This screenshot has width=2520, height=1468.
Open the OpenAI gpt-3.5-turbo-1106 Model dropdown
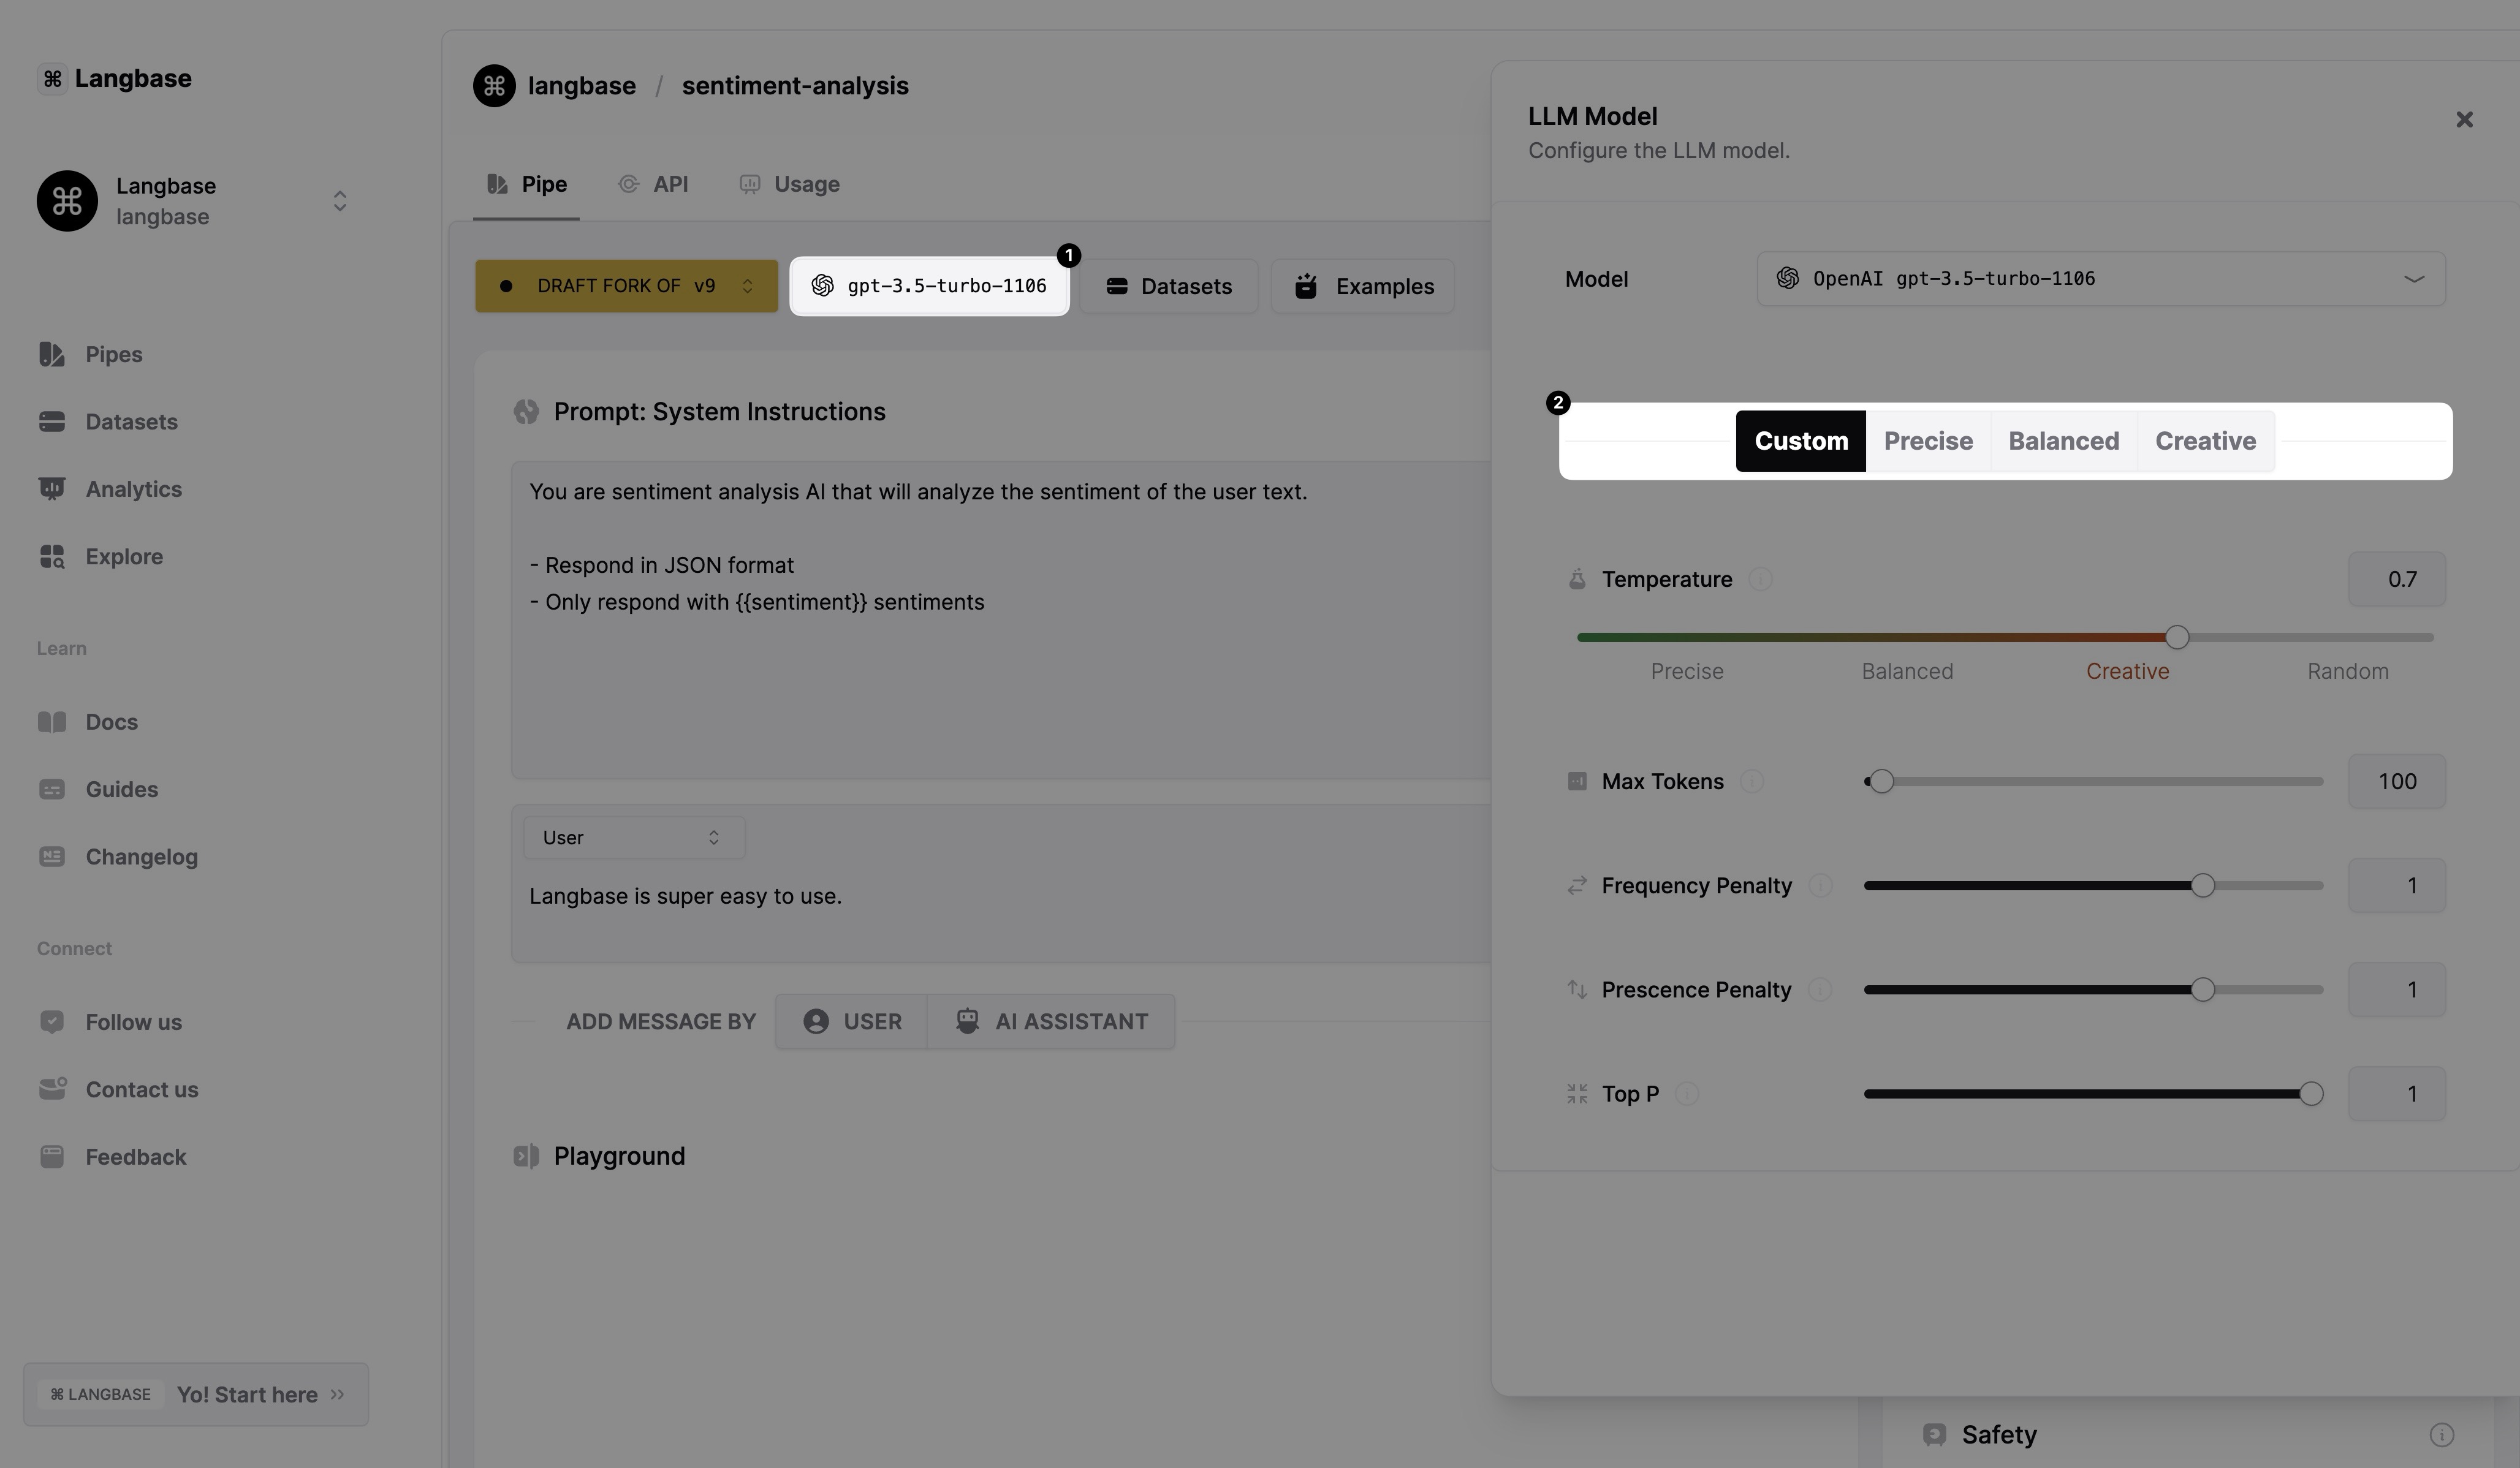tap(2100, 279)
